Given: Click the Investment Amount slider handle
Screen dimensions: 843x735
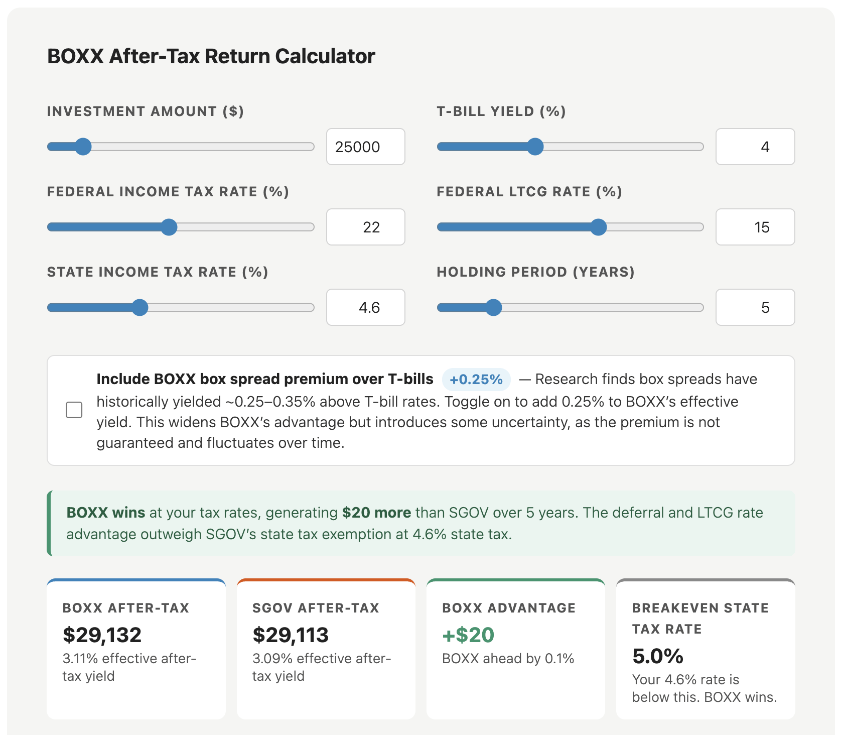Looking at the screenshot, I should point(83,147).
